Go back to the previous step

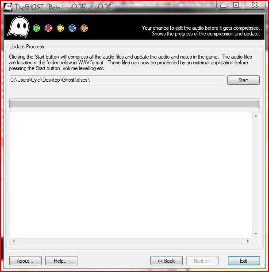tap(166, 261)
